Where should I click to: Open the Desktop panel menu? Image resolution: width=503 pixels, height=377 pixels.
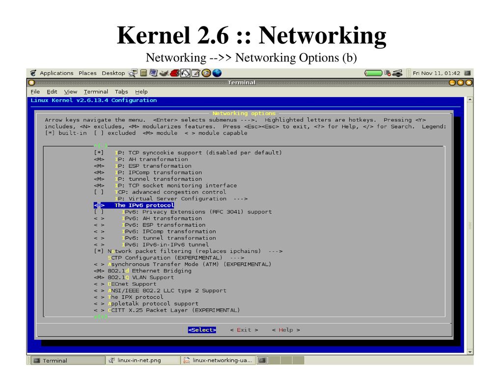[113, 73]
